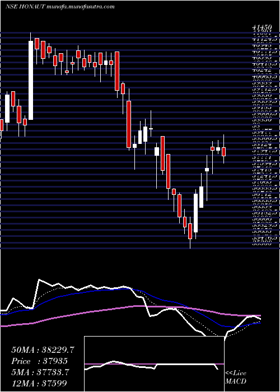Click the MACD inset chart box
Image resolution: width=280 pixels, height=392 pixels.
154,364
